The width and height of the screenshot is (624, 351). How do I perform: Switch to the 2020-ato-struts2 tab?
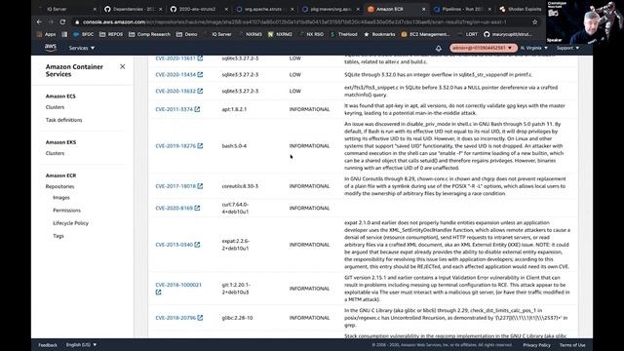(198, 9)
